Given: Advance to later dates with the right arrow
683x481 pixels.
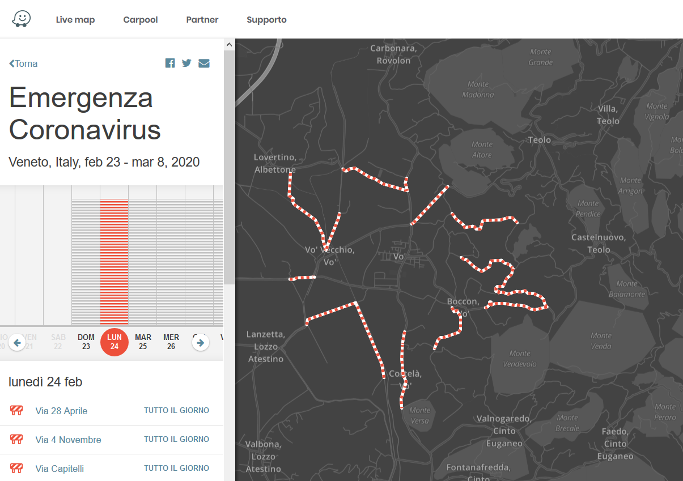Looking at the screenshot, I should [x=200, y=342].
